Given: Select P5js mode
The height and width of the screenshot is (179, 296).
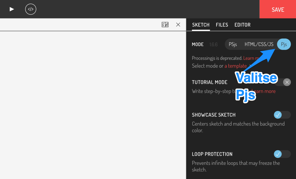Looking at the screenshot, I should tap(233, 44).
